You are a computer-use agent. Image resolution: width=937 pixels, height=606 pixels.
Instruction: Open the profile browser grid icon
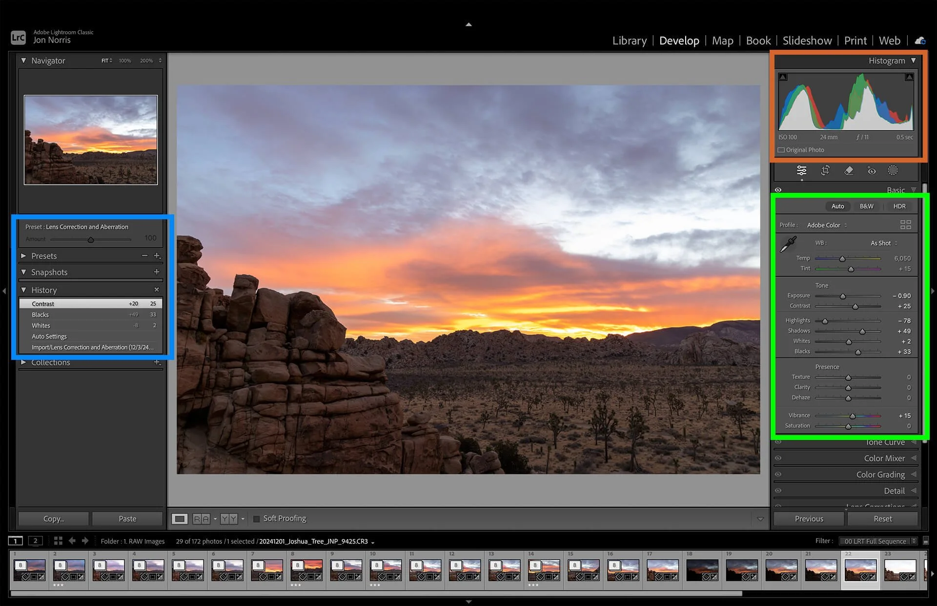coord(905,225)
